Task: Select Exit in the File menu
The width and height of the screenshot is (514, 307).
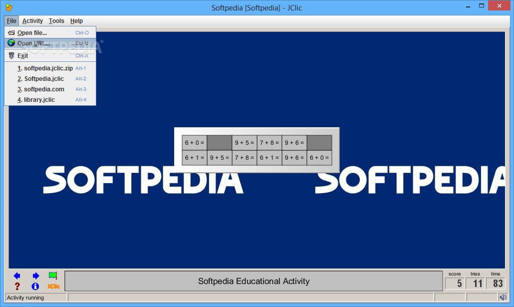Action: pos(50,56)
